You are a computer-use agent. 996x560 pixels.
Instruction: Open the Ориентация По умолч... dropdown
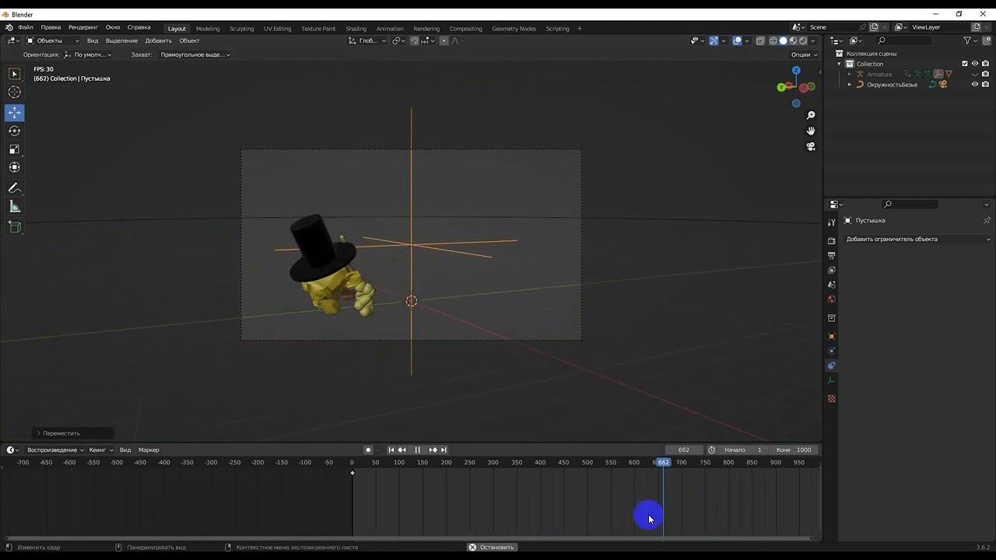pos(88,54)
